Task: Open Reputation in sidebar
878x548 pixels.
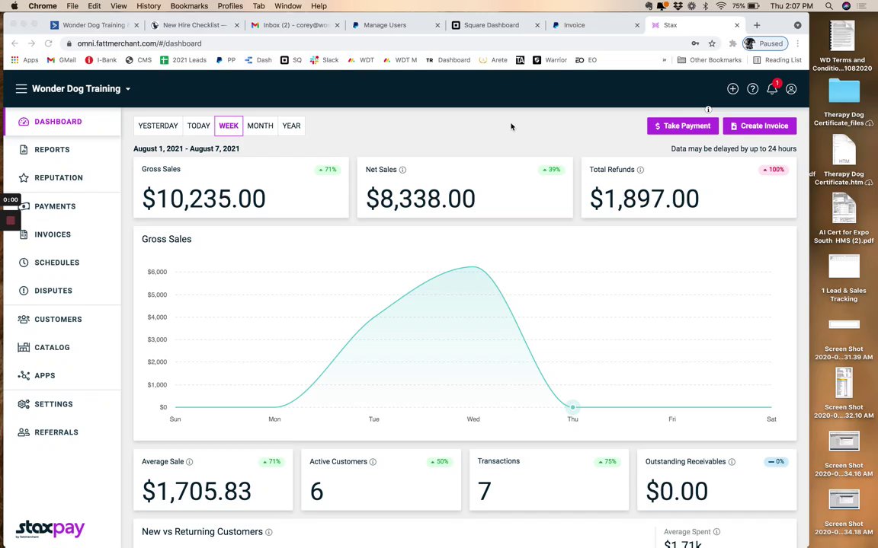Action: (x=62, y=178)
